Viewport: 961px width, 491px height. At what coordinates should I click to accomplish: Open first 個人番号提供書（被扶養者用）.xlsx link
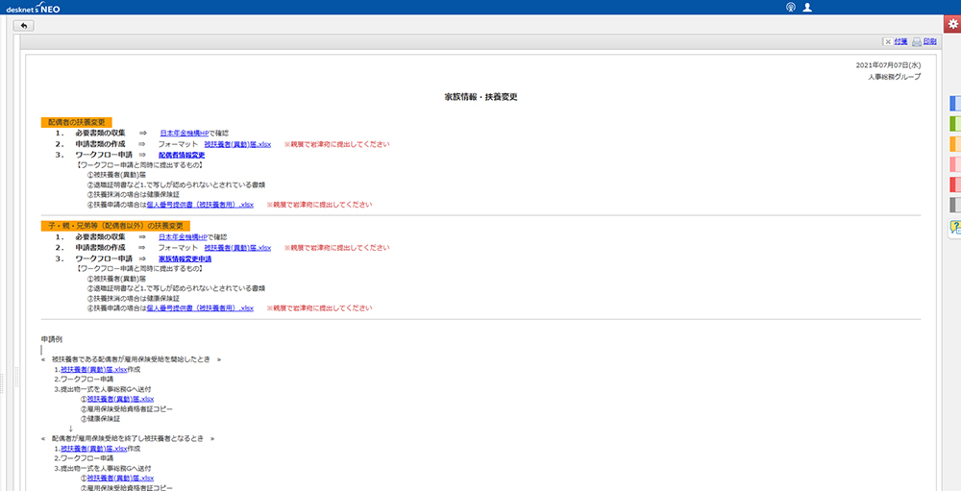(200, 204)
